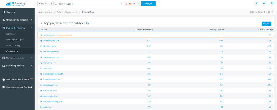The height and width of the screenshot is (110, 277).
Task: Open Rankings changes submenu item
Action: click(x=14, y=40)
